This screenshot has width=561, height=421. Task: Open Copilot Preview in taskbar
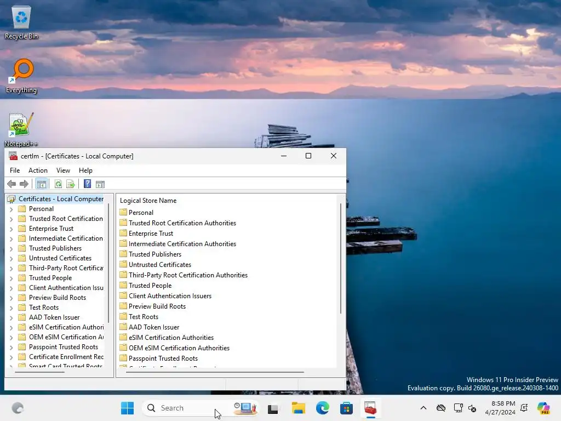pos(543,408)
